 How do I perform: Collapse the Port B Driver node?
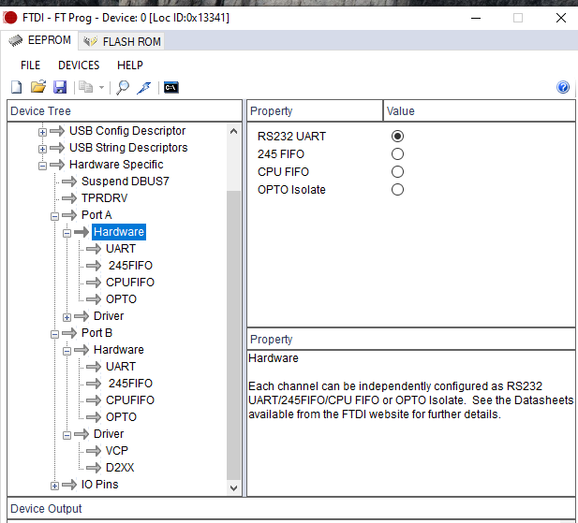click(x=67, y=435)
